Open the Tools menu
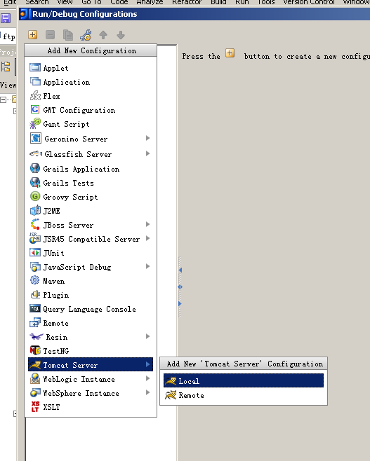The width and height of the screenshot is (370, 461). pyautogui.click(x=266, y=2)
